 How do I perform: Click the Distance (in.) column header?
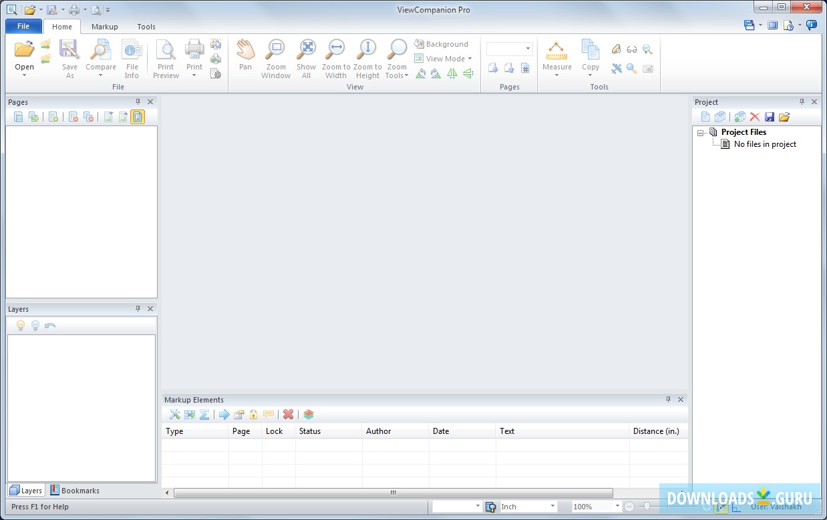[x=658, y=431]
